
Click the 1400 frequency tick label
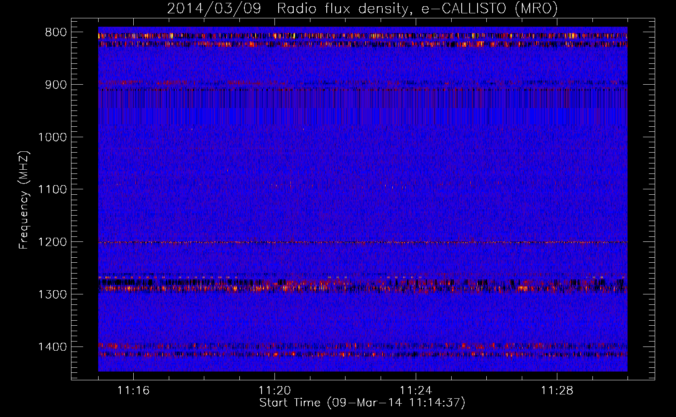(53, 347)
